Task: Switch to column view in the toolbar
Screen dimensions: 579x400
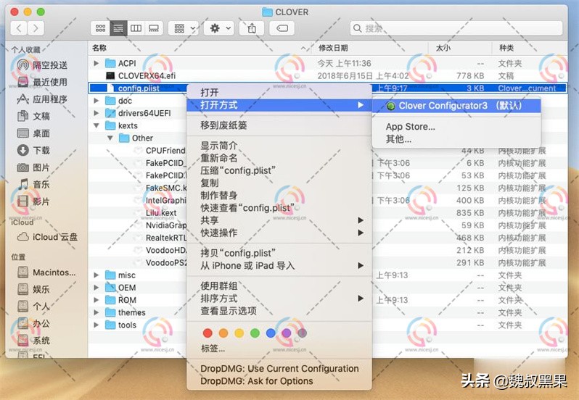Action: tap(136, 28)
